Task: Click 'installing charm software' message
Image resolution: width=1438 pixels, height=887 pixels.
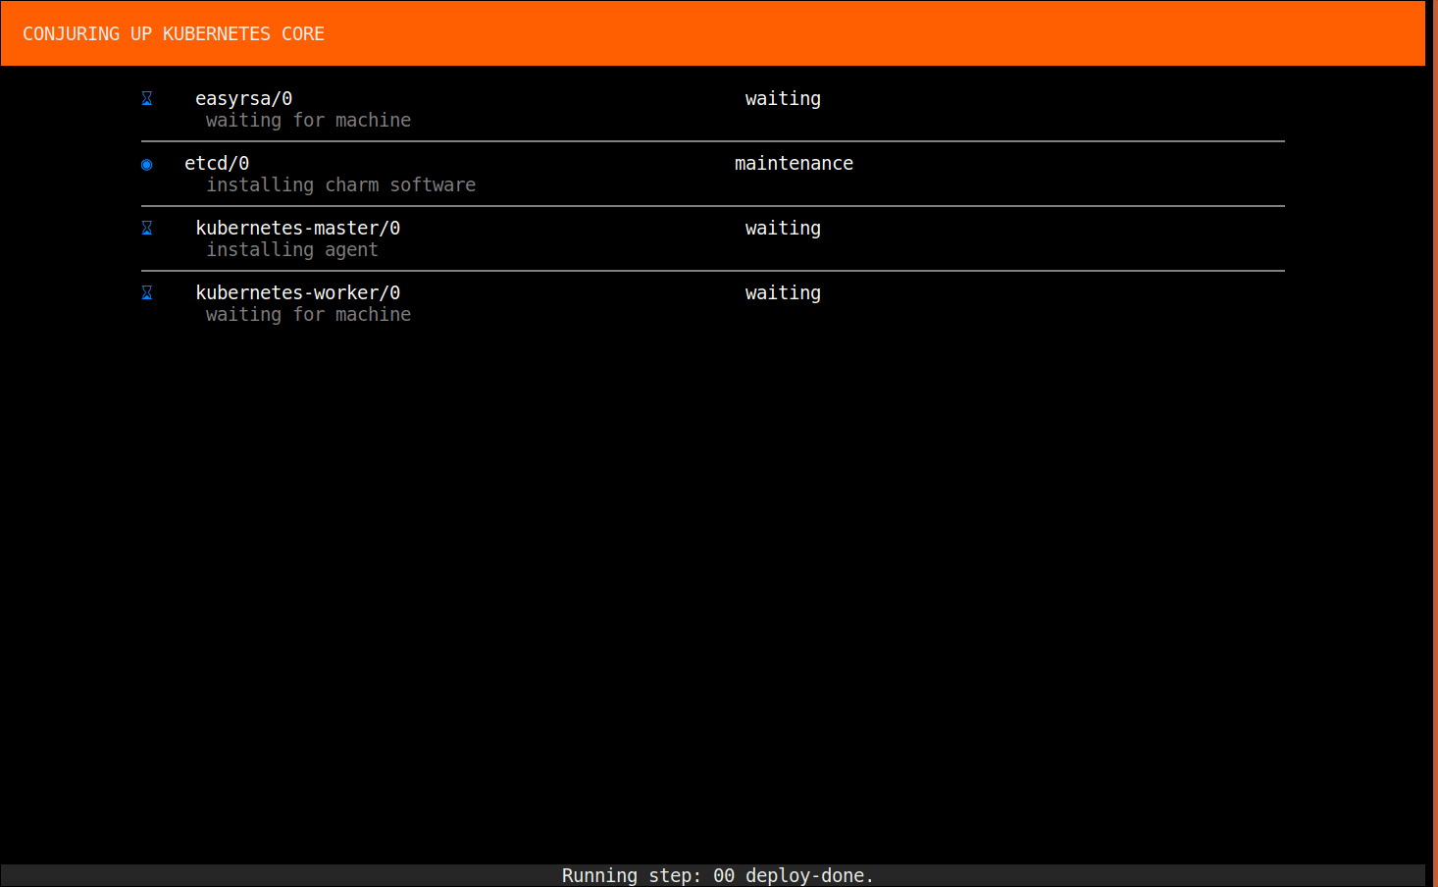Action: pyautogui.click(x=340, y=184)
